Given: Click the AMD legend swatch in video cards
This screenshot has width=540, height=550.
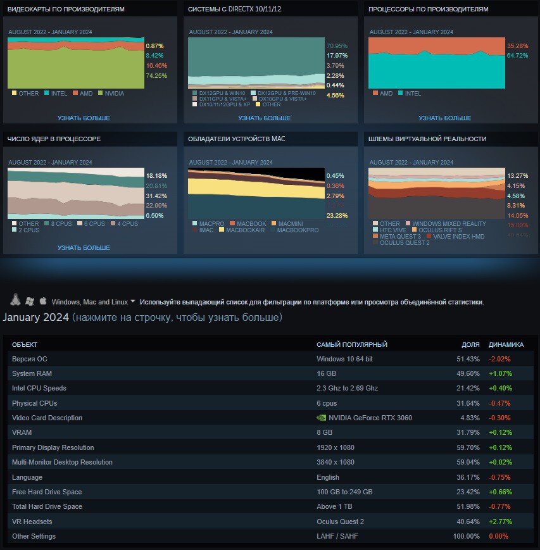Looking at the screenshot, I should [75, 93].
